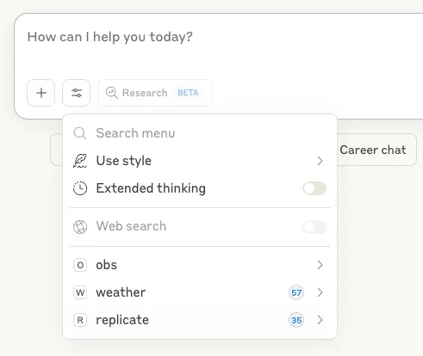This screenshot has width=423, height=356.
Task: Select the weather menu entry
Action: click(x=200, y=292)
